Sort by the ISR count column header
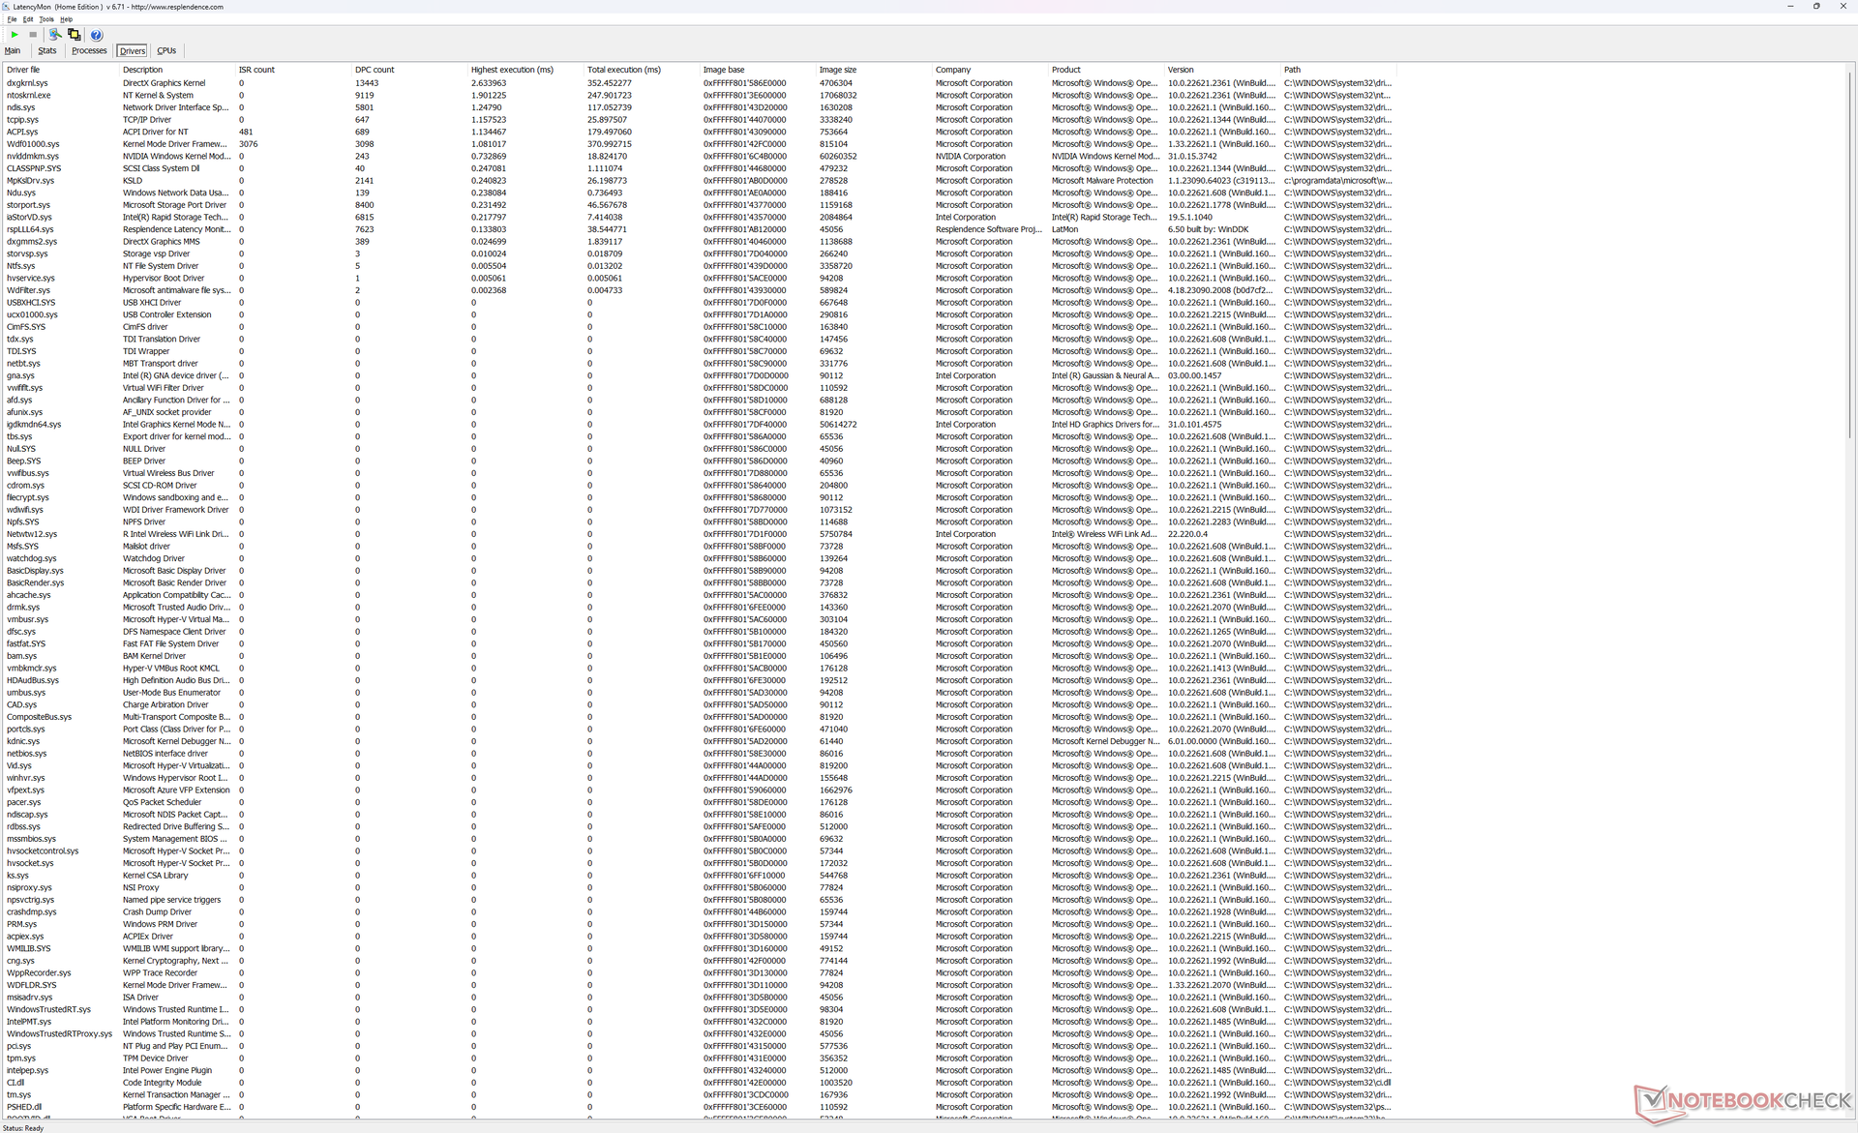This screenshot has height=1133, width=1858. point(256,70)
